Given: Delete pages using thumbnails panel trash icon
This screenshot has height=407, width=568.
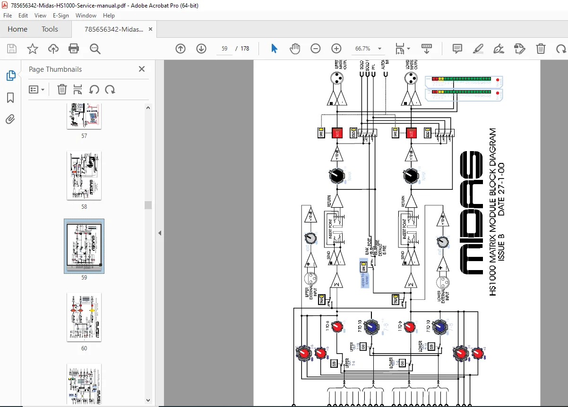Looking at the screenshot, I should [x=62, y=89].
